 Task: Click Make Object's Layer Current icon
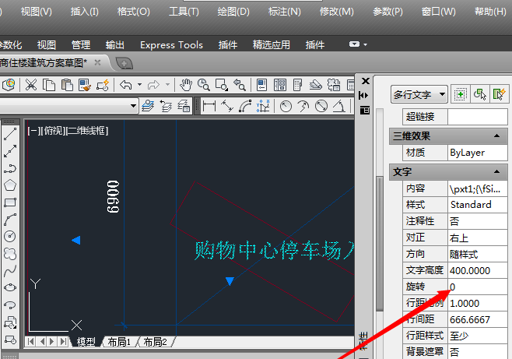[148, 106]
